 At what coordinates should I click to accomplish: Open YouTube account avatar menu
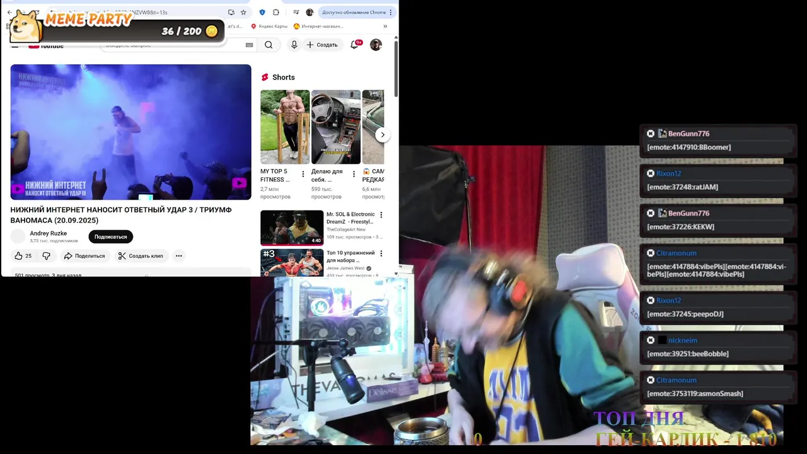(376, 45)
